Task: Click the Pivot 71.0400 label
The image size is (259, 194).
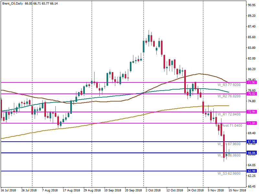Action: (x=231, y=125)
